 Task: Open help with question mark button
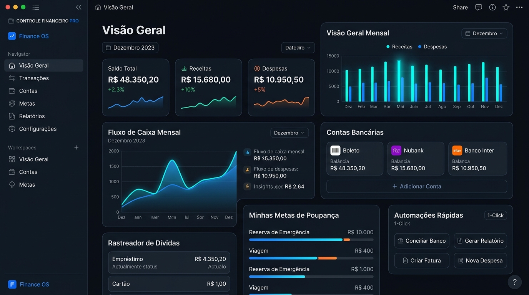[x=515, y=282]
